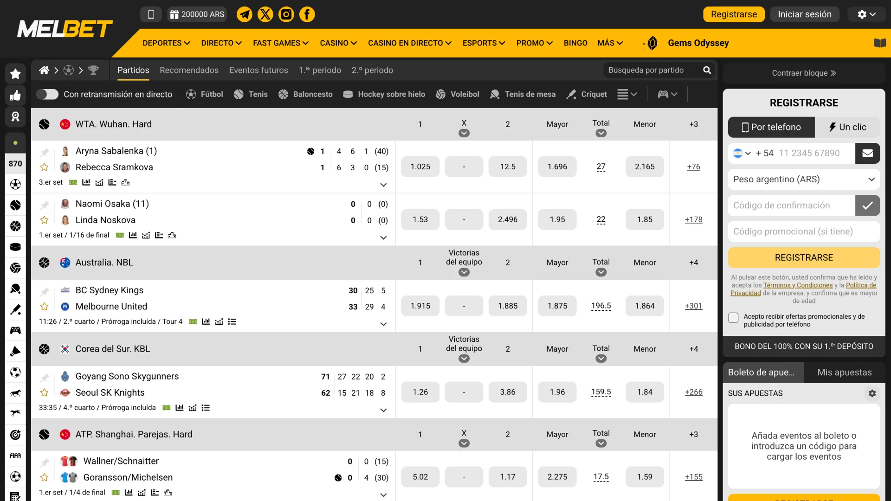Open Tenis de mesa sport category
Image resolution: width=891 pixels, height=501 pixels.
[x=523, y=94]
